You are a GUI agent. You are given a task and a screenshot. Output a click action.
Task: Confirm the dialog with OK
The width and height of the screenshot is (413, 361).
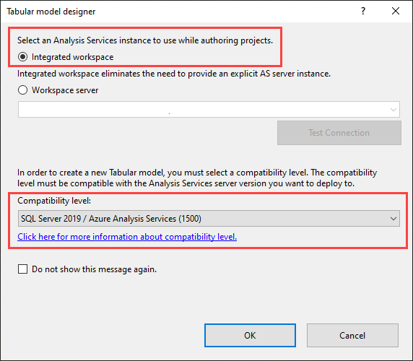250,336
